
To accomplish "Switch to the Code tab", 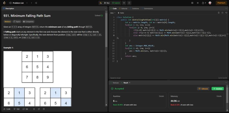I will pos(113,9).
